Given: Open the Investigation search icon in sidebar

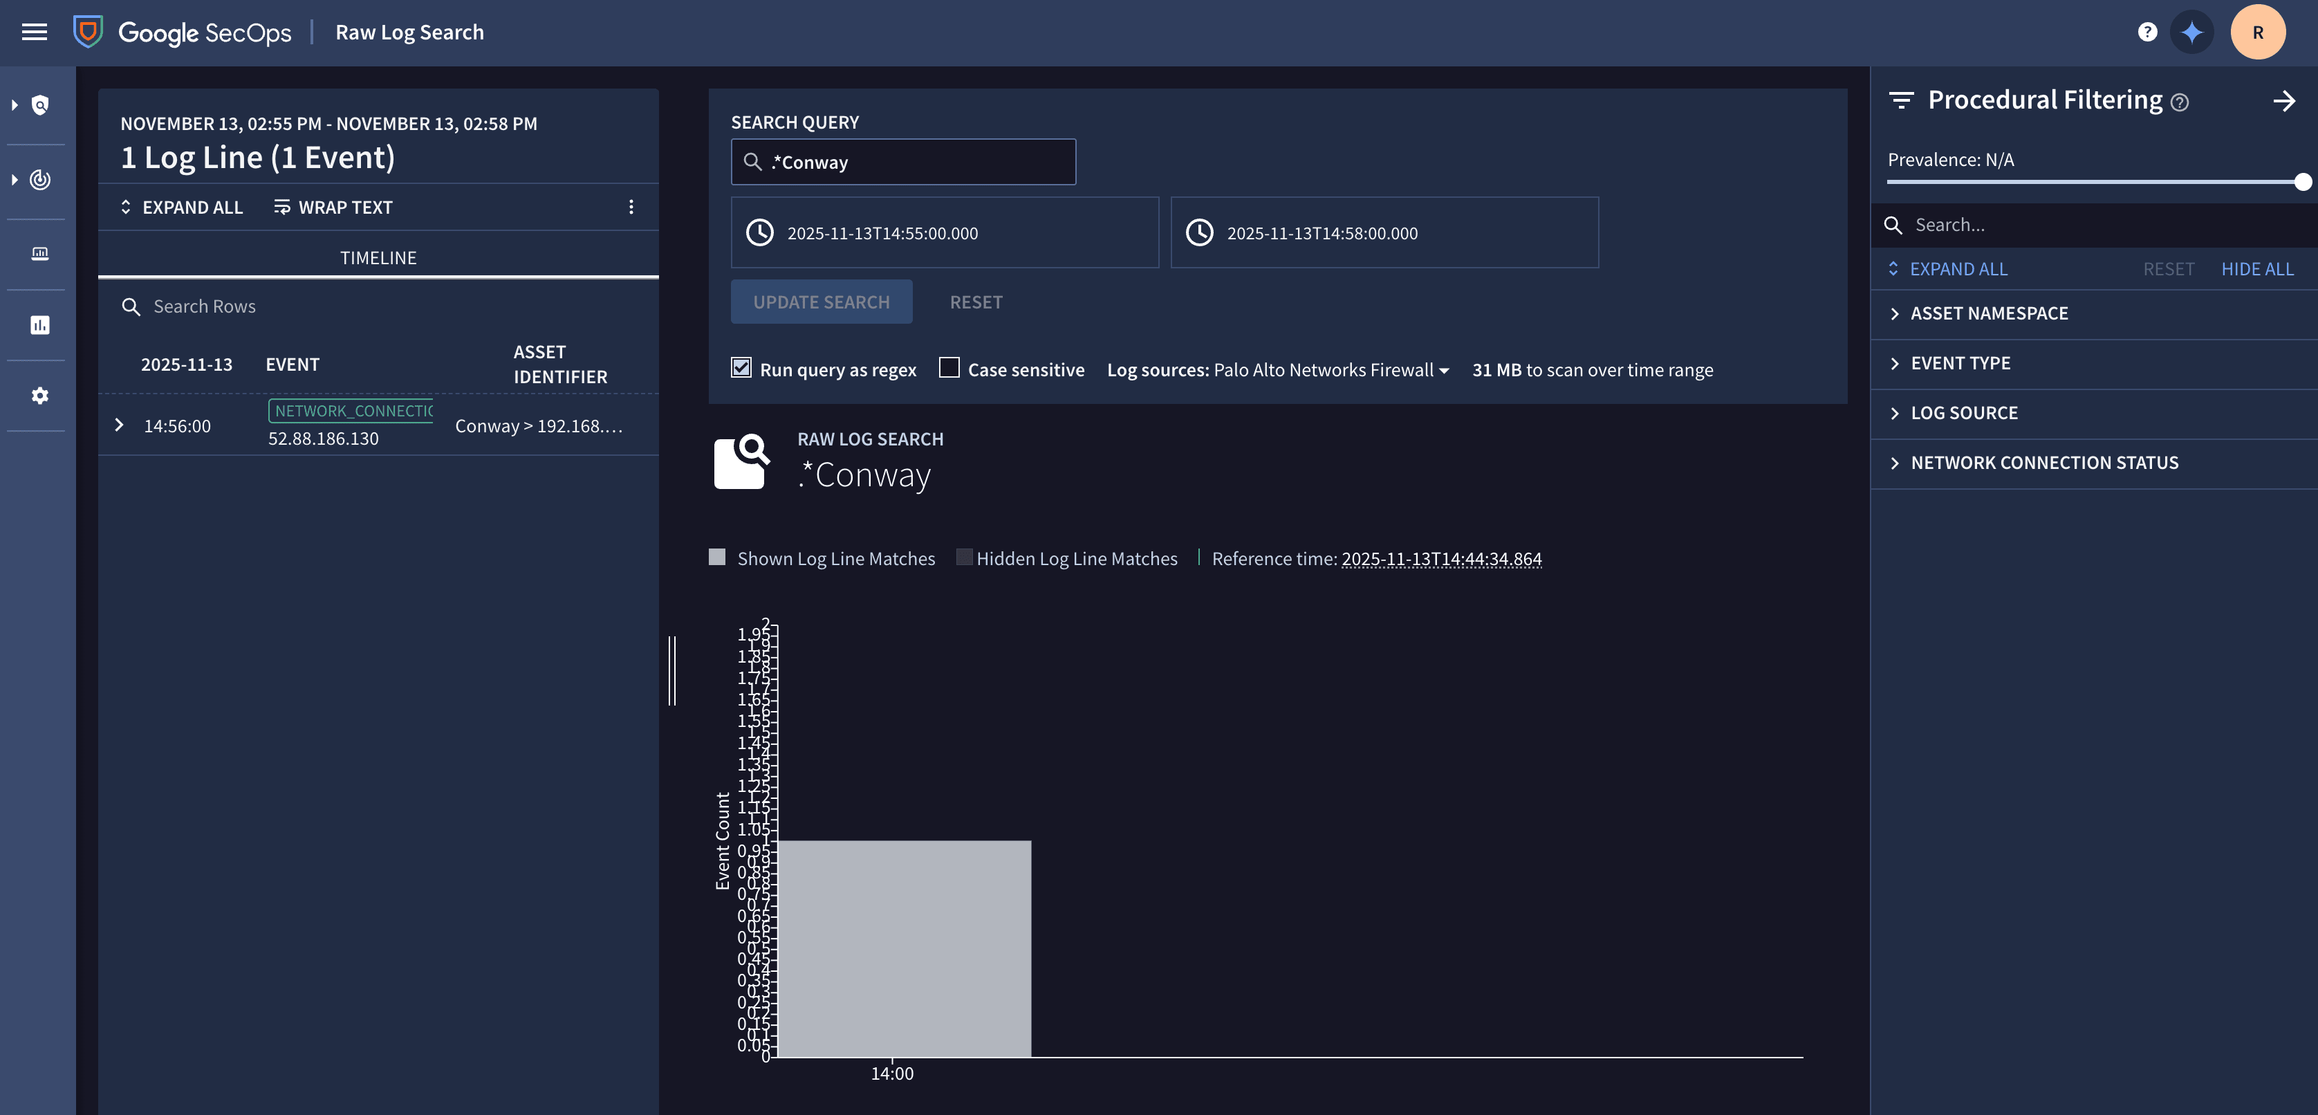Looking at the screenshot, I should coord(39,105).
